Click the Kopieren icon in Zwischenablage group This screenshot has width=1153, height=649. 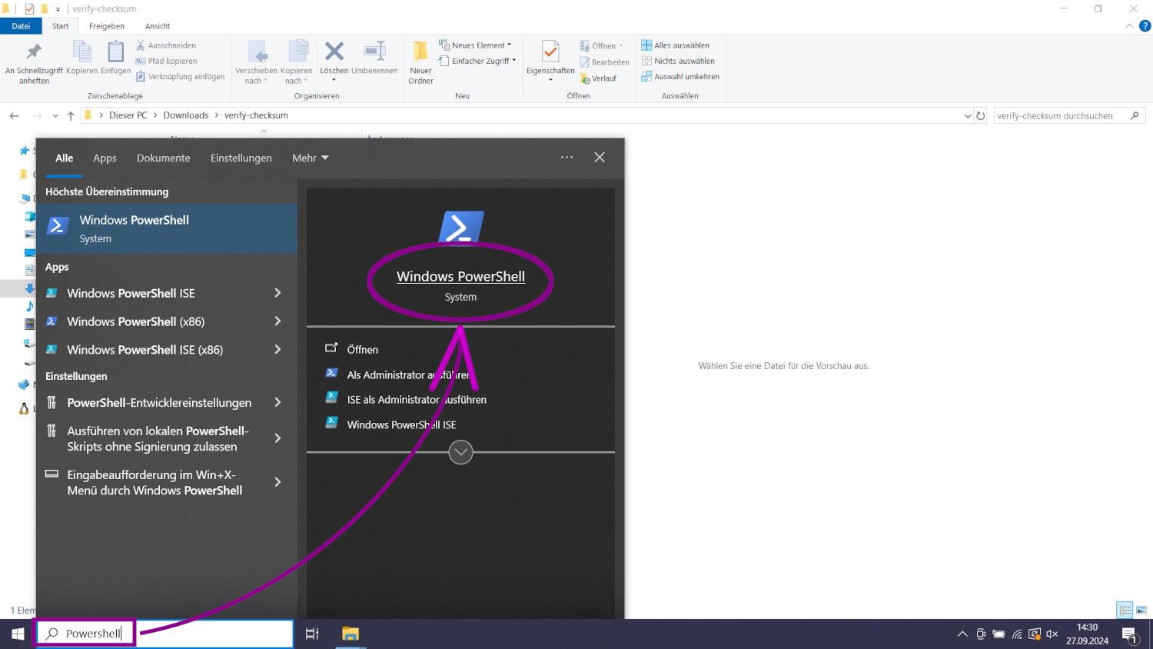coord(81,52)
